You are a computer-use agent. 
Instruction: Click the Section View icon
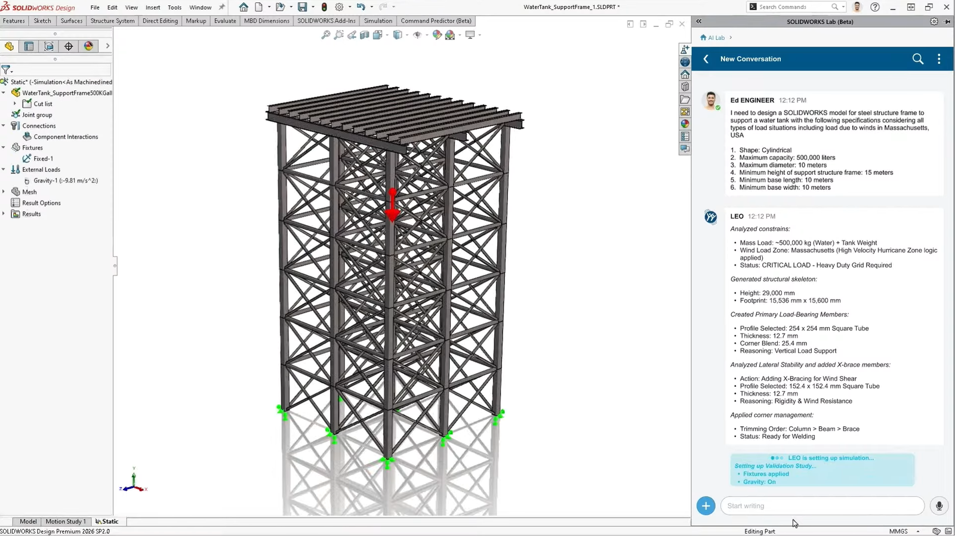(365, 35)
